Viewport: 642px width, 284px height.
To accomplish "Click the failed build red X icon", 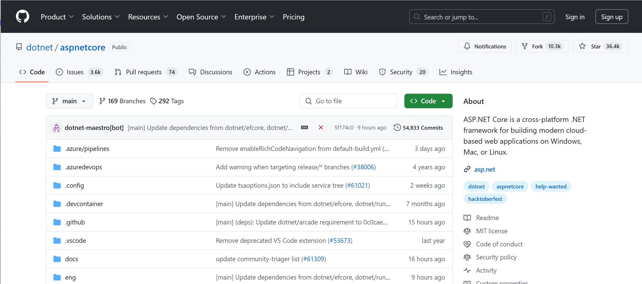I will click(321, 127).
